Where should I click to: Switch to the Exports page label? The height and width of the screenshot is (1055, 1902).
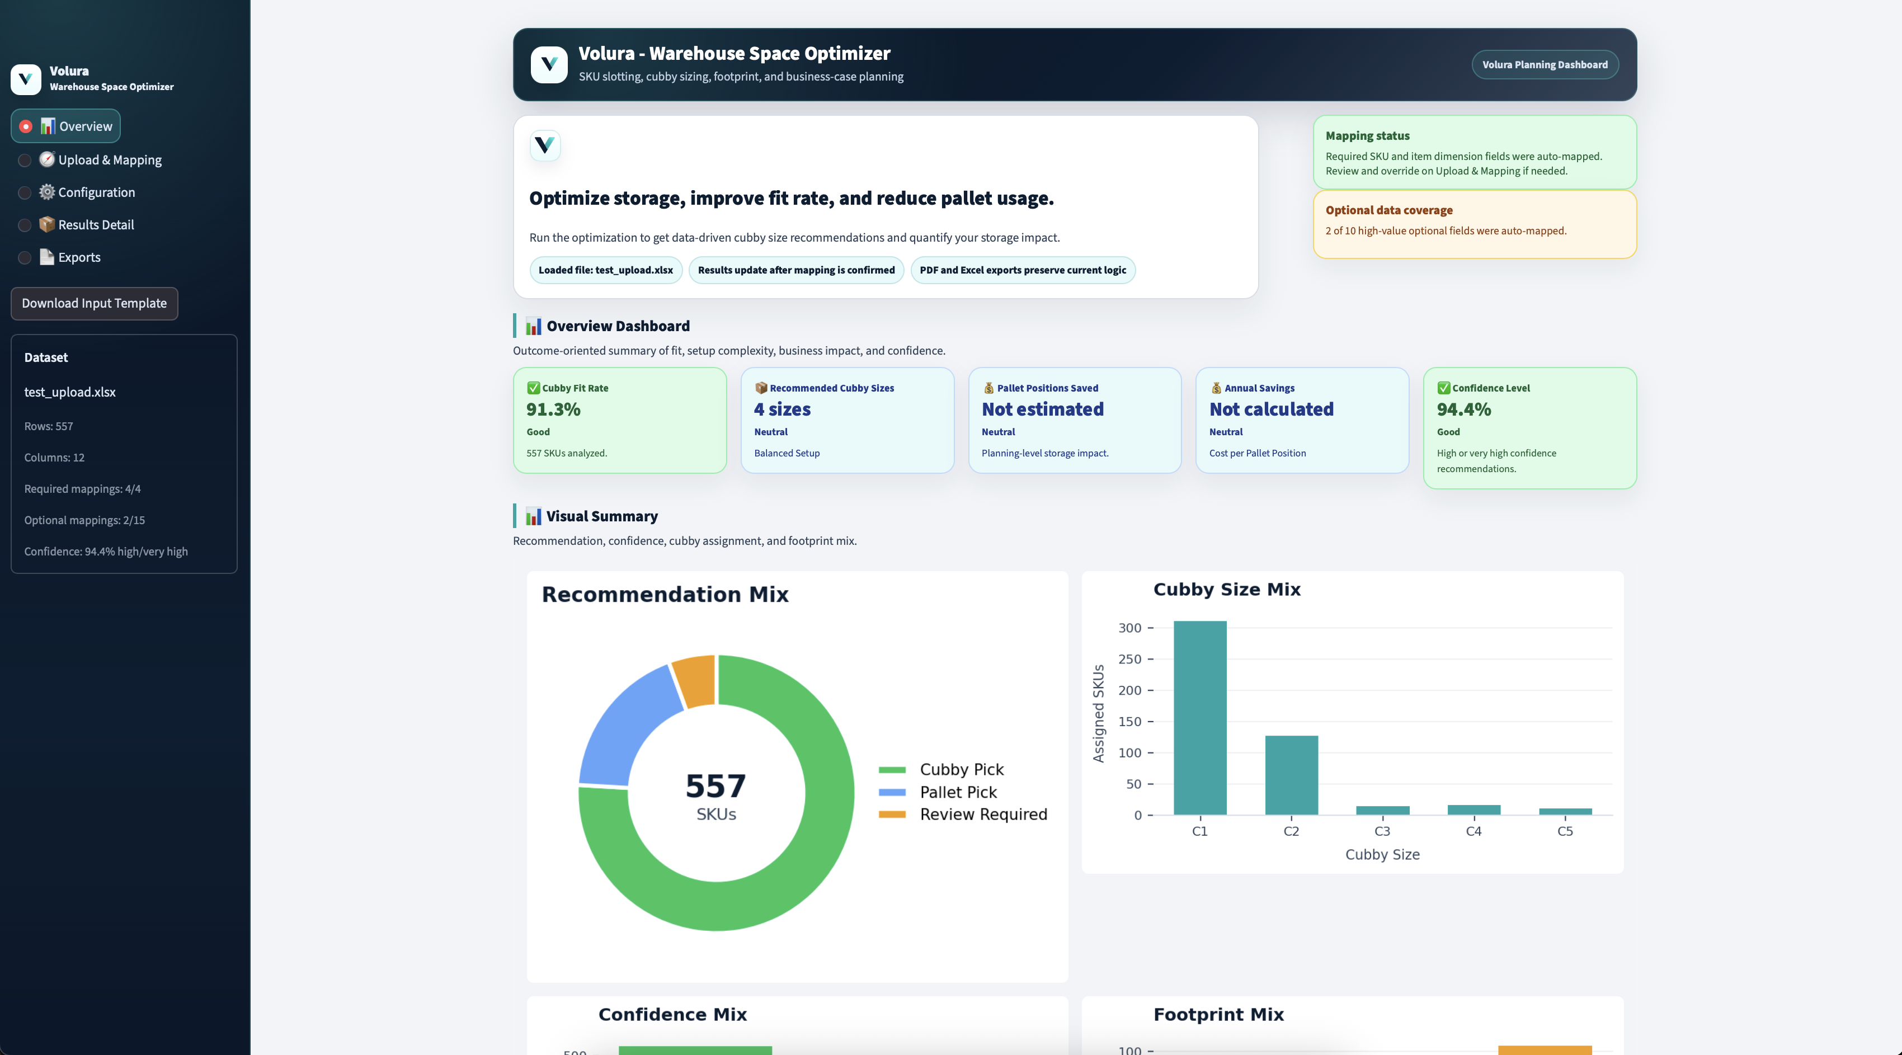pyautogui.click(x=79, y=258)
